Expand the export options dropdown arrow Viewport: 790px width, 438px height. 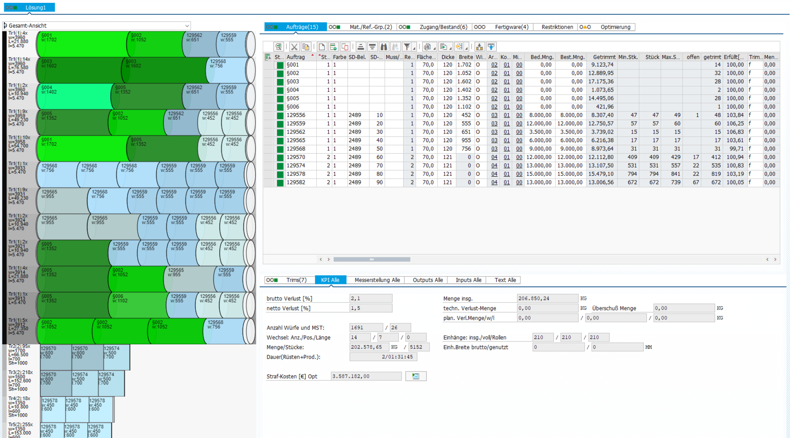click(x=450, y=48)
